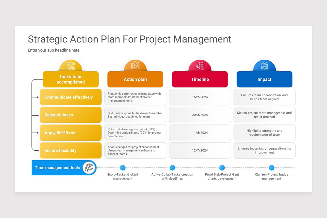This screenshot has height=218, width=327.
Task: Toggle the Delegate tasks item
Action: 71,115
